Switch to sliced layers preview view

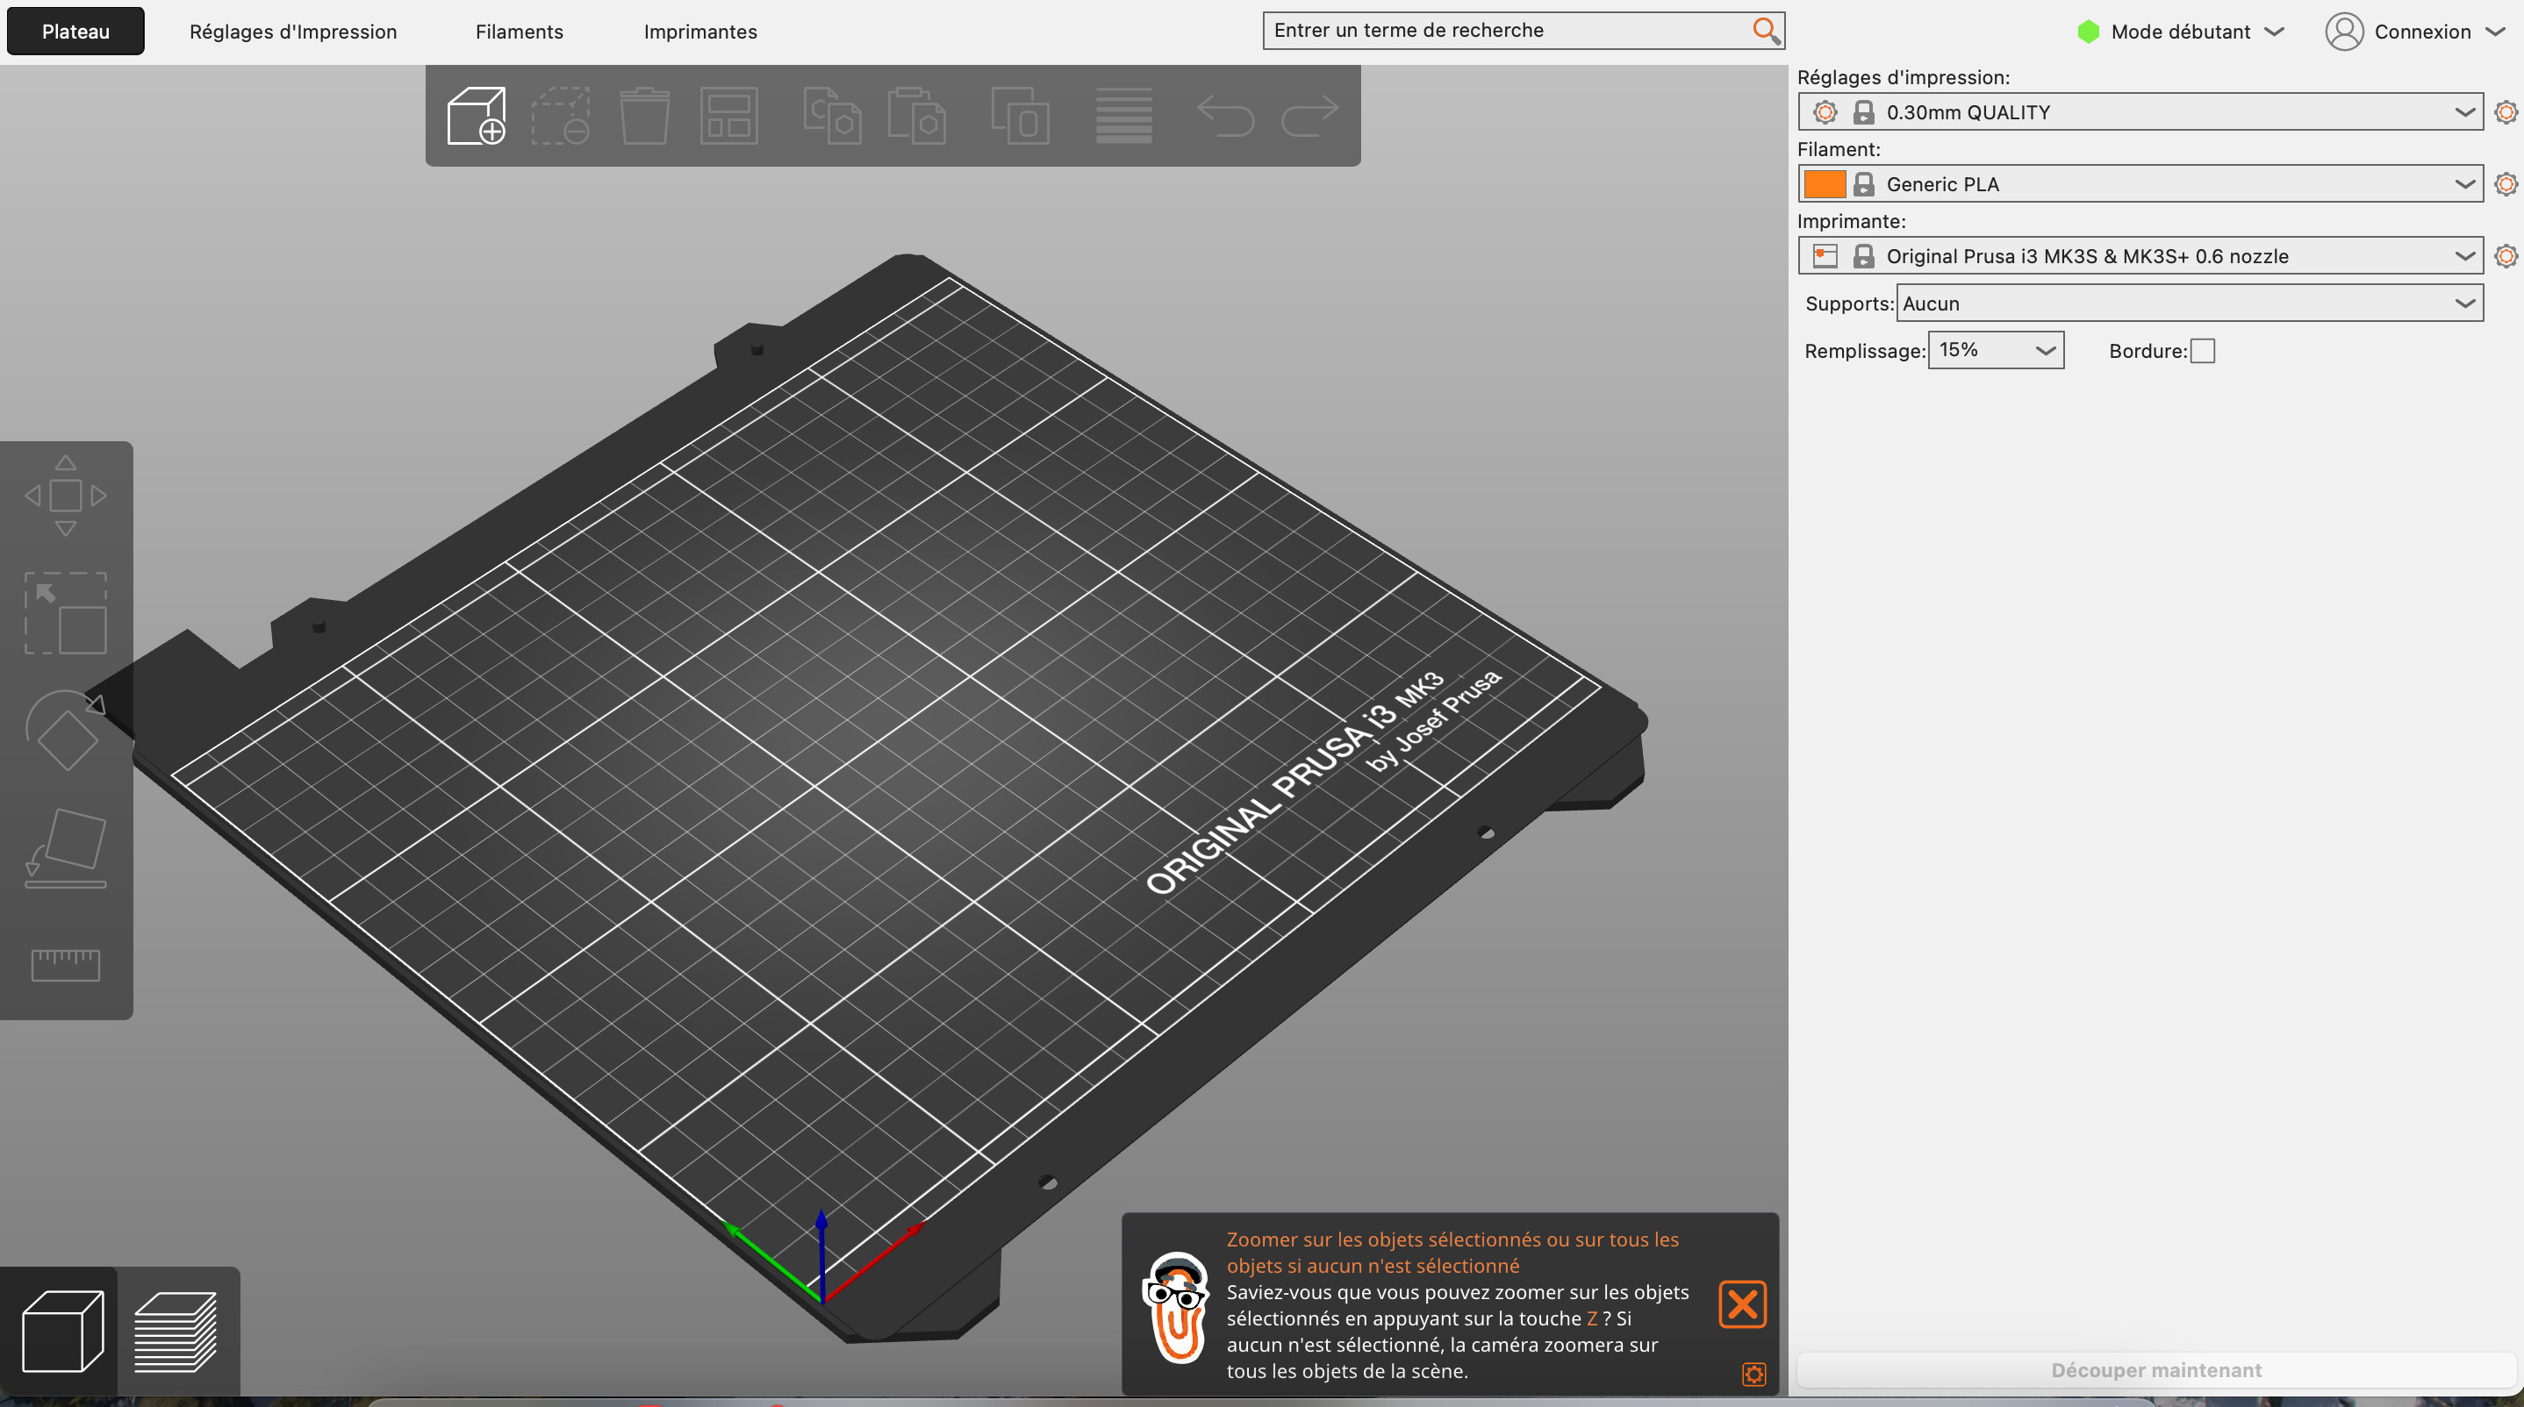click(176, 1332)
